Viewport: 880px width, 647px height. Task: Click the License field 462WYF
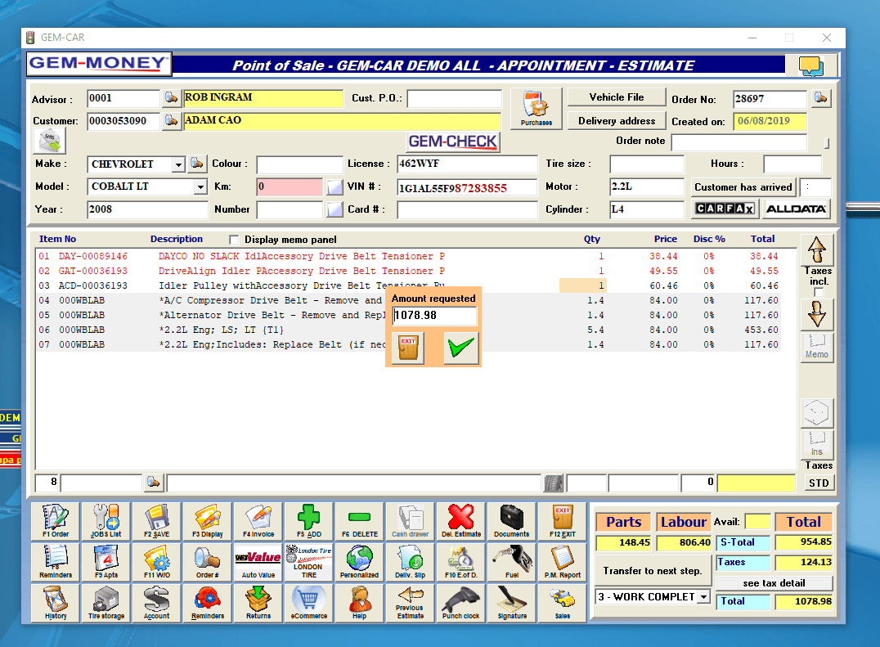(x=467, y=164)
